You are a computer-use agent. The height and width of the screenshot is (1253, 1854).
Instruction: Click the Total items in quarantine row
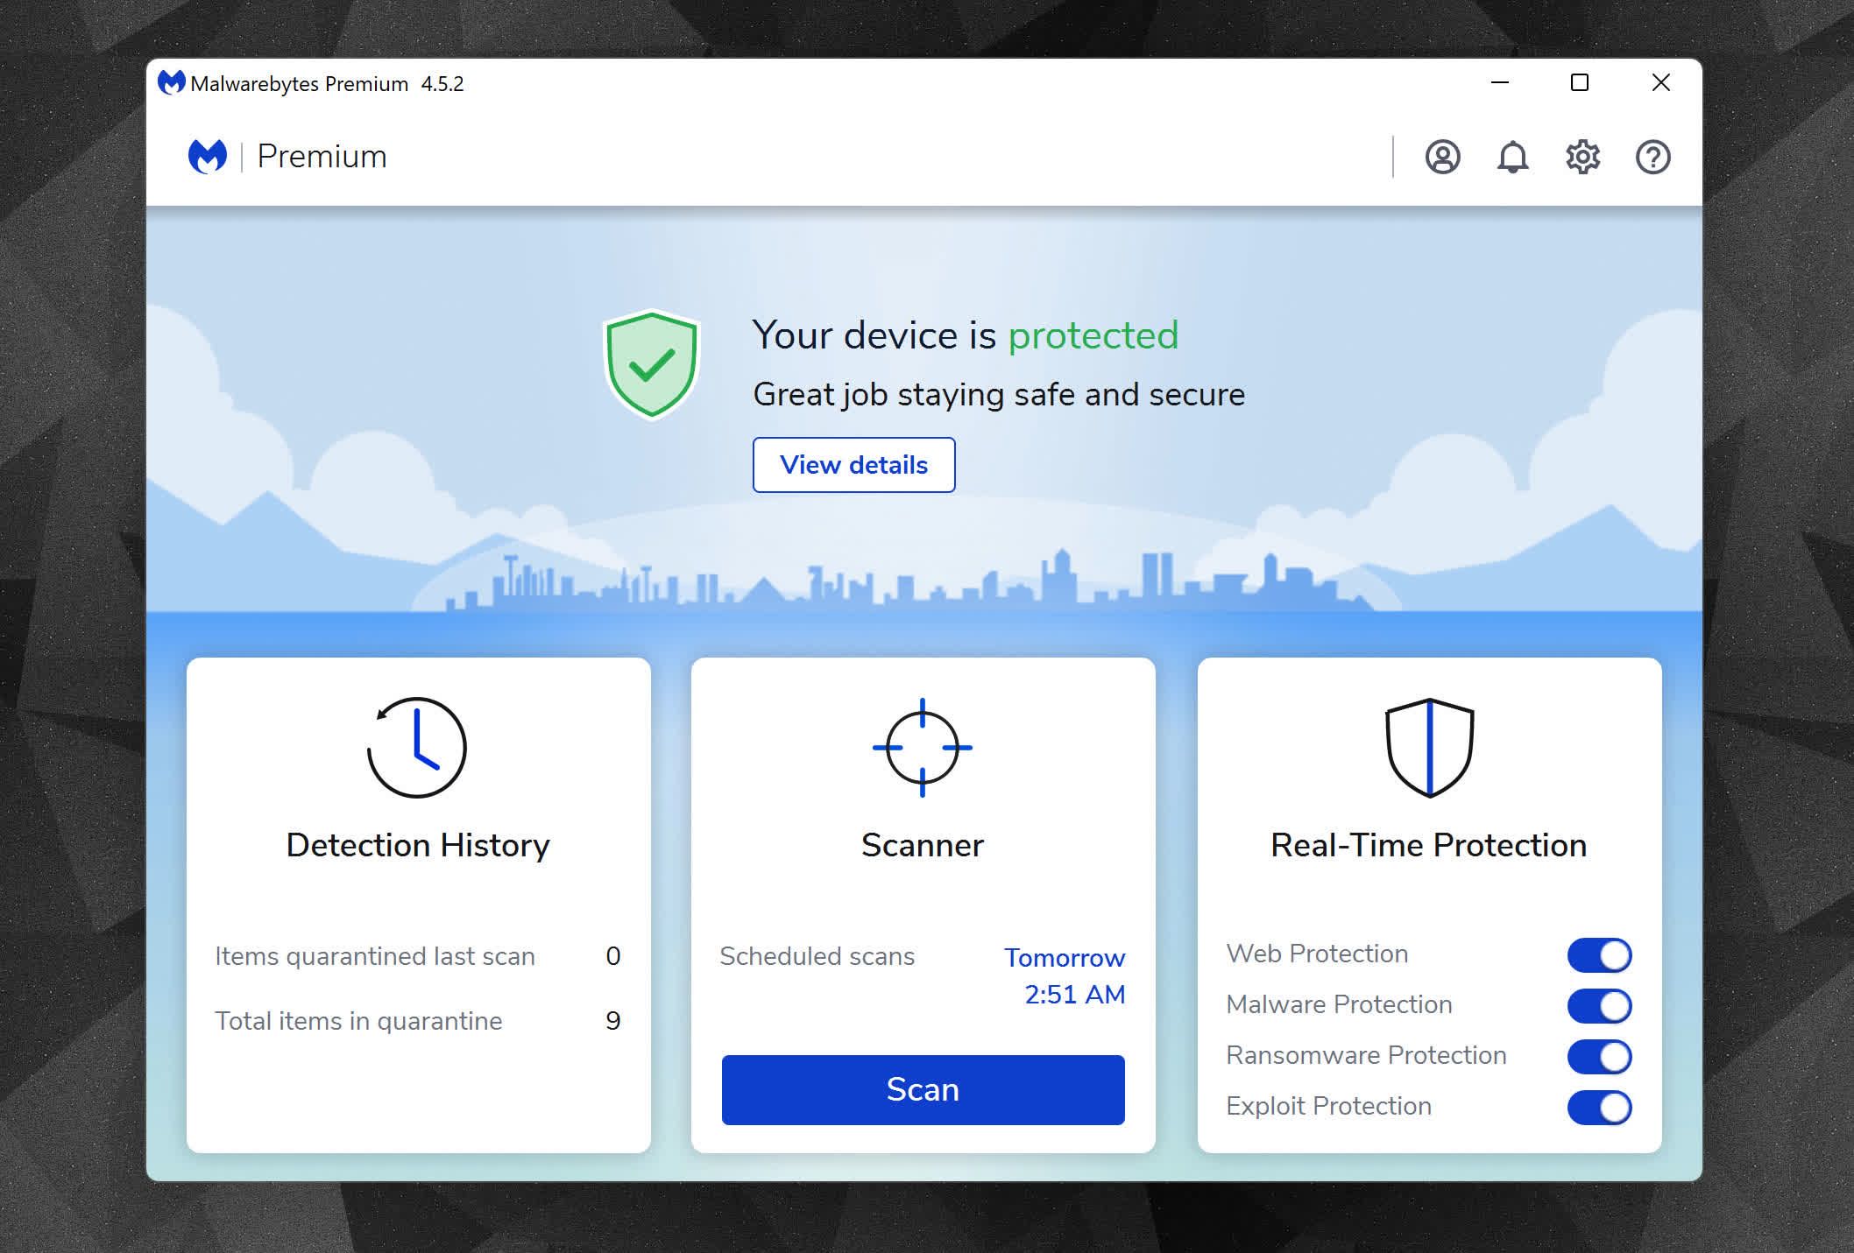pos(417,1021)
